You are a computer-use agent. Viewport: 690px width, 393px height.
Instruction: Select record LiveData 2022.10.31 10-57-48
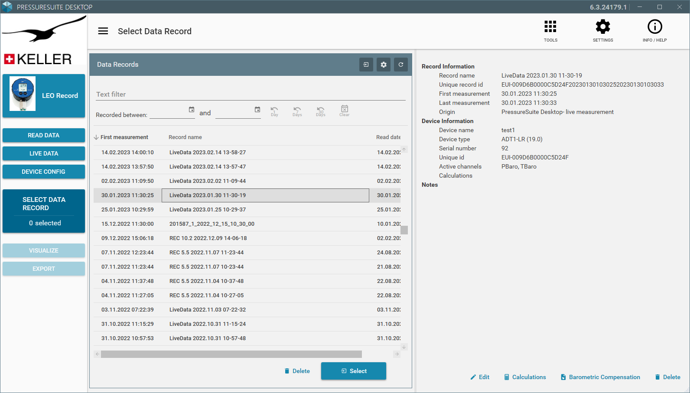click(x=247, y=338)
